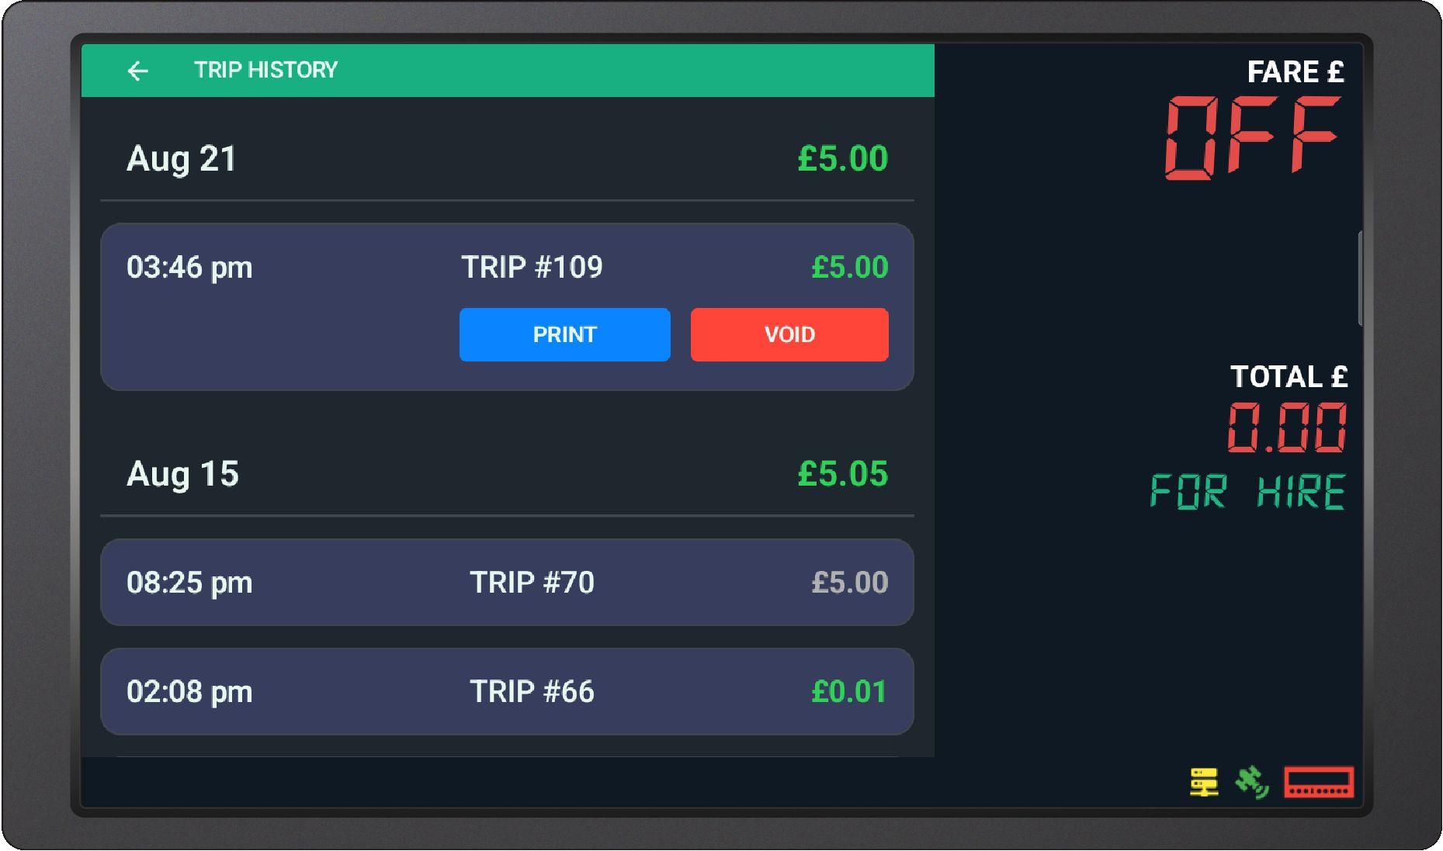Click the red meter device icon
The image size is (1443, 851).
tap(1319, 782)
